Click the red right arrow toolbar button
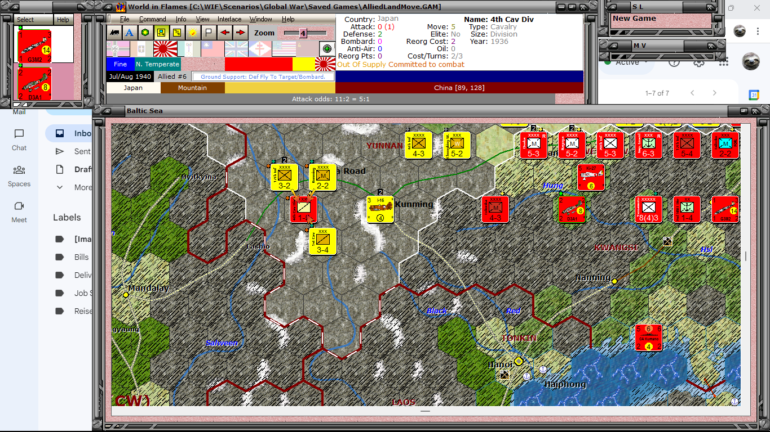The height and width of the screenshot is (432, 770). [x=240, y=33]
